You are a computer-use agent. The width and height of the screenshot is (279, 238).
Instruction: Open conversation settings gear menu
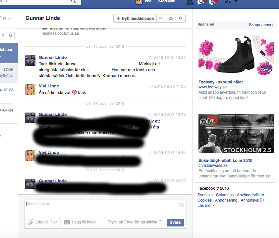pyautogui.click(x=171, y=19)
